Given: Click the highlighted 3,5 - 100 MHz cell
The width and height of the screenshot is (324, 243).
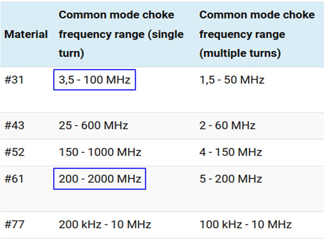Looking at the screenshot, I should (95, 80).
